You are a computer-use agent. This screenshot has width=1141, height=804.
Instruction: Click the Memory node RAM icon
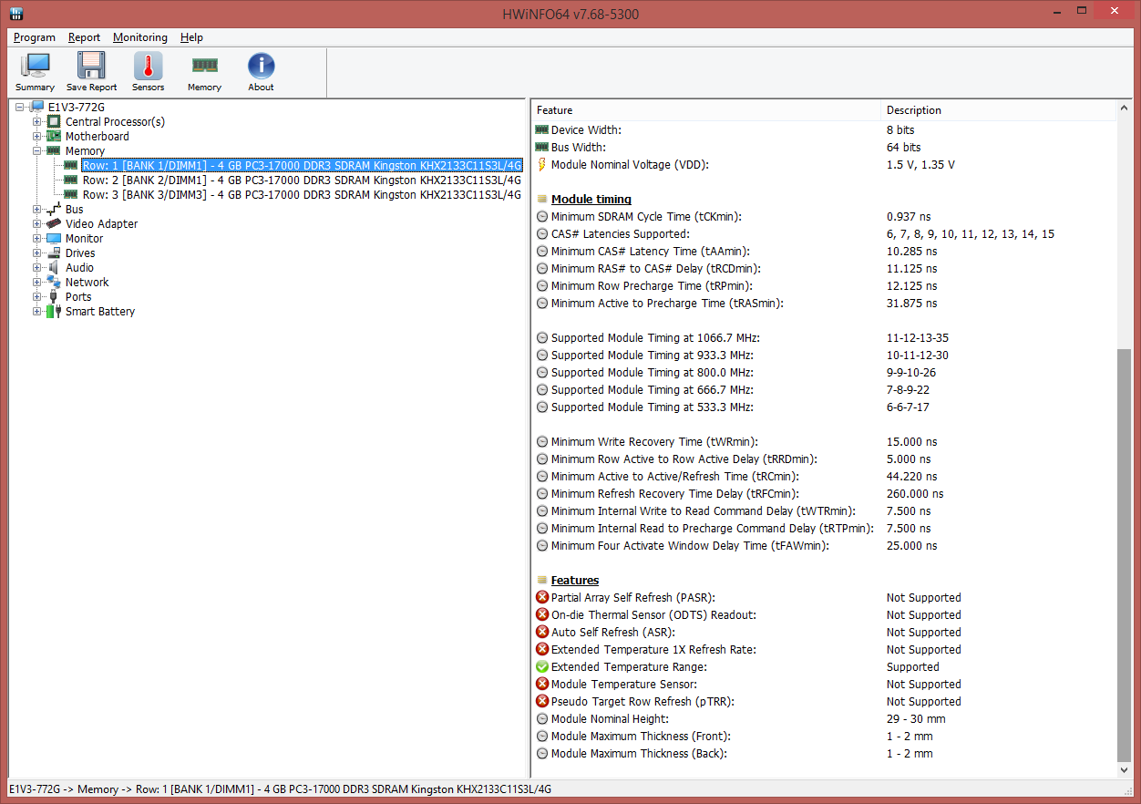pyautogui.click(x=54, y=151)
